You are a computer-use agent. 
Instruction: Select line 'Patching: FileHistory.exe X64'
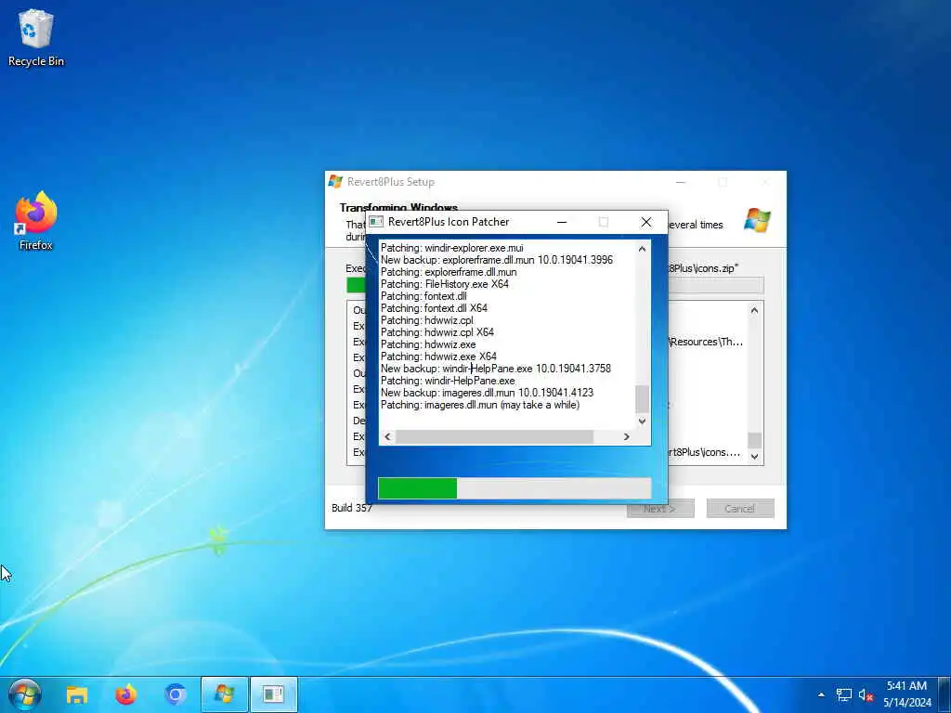tap(445, 284)
